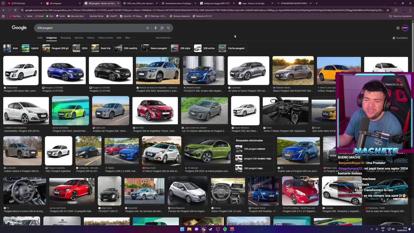Open Google Lens image search icon
The height and width of the screenshot is (233, 414).
[162, 28]
